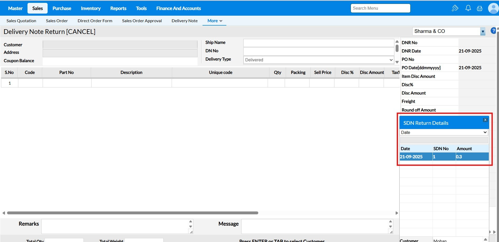Screen dimensions: 499x242
Task: Click the SDN Return Details search field
Action: (x=444, y=140)
